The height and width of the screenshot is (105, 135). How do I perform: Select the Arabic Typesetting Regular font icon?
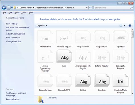[x=45, y=56]
